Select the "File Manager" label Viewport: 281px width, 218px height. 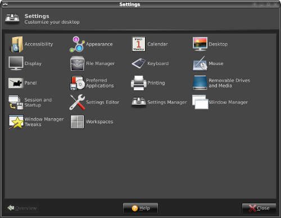tap(100, 63)
